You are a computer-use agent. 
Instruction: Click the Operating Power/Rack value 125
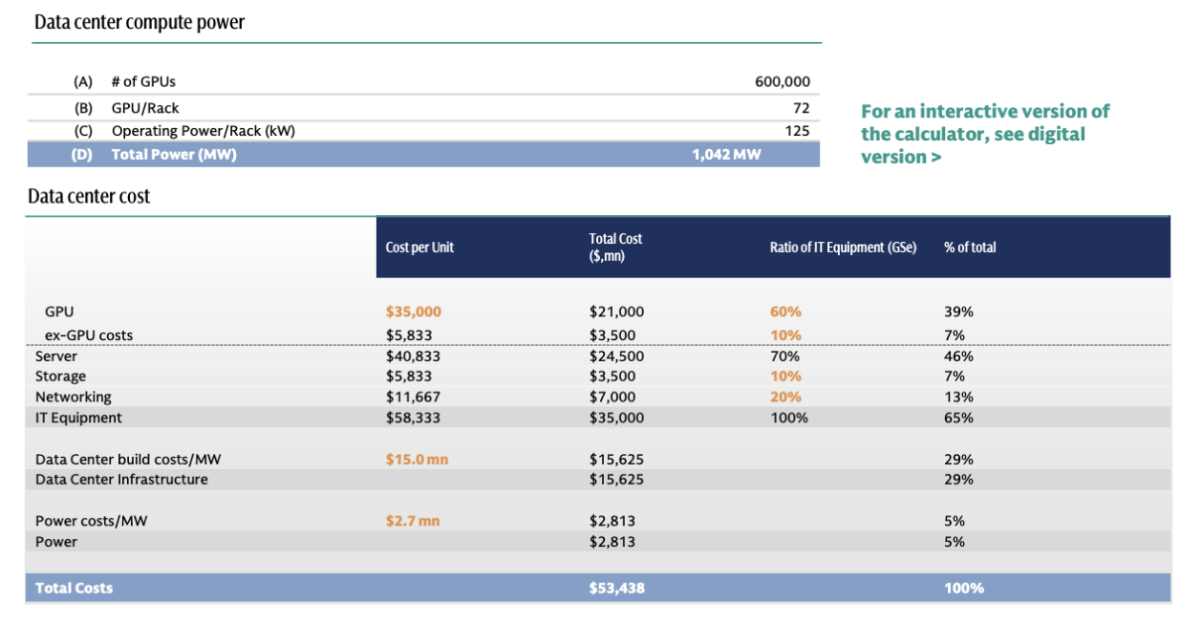click(x=797, y=131)
